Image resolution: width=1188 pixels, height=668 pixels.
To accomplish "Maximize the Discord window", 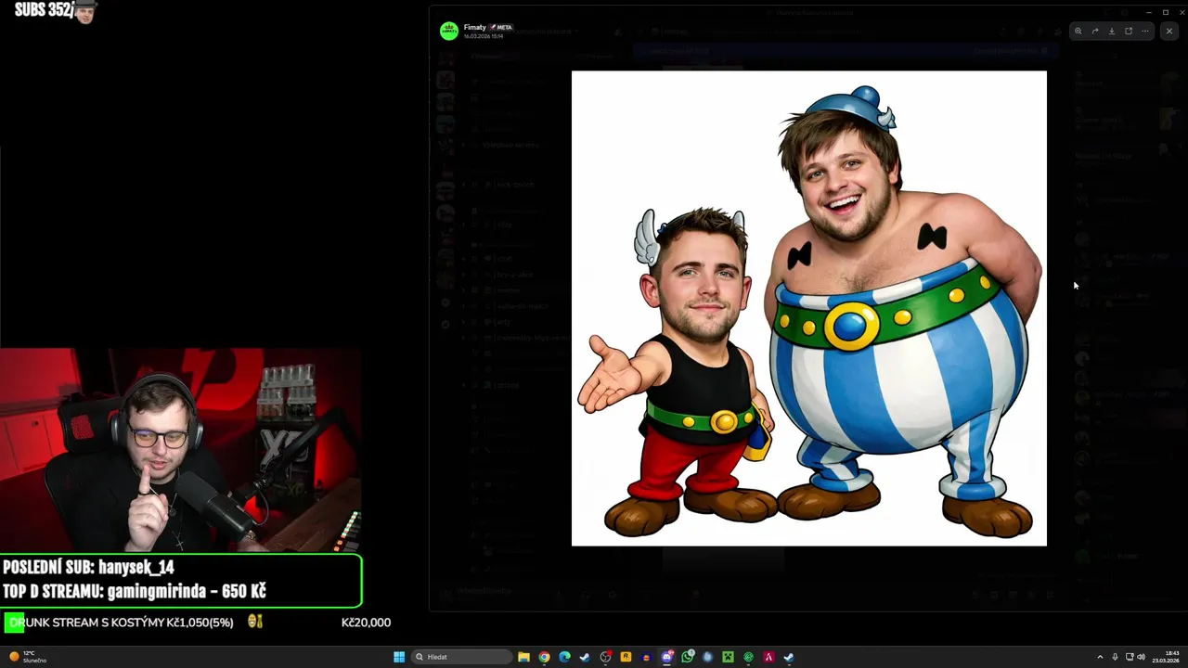I will tap(1166, 12).
